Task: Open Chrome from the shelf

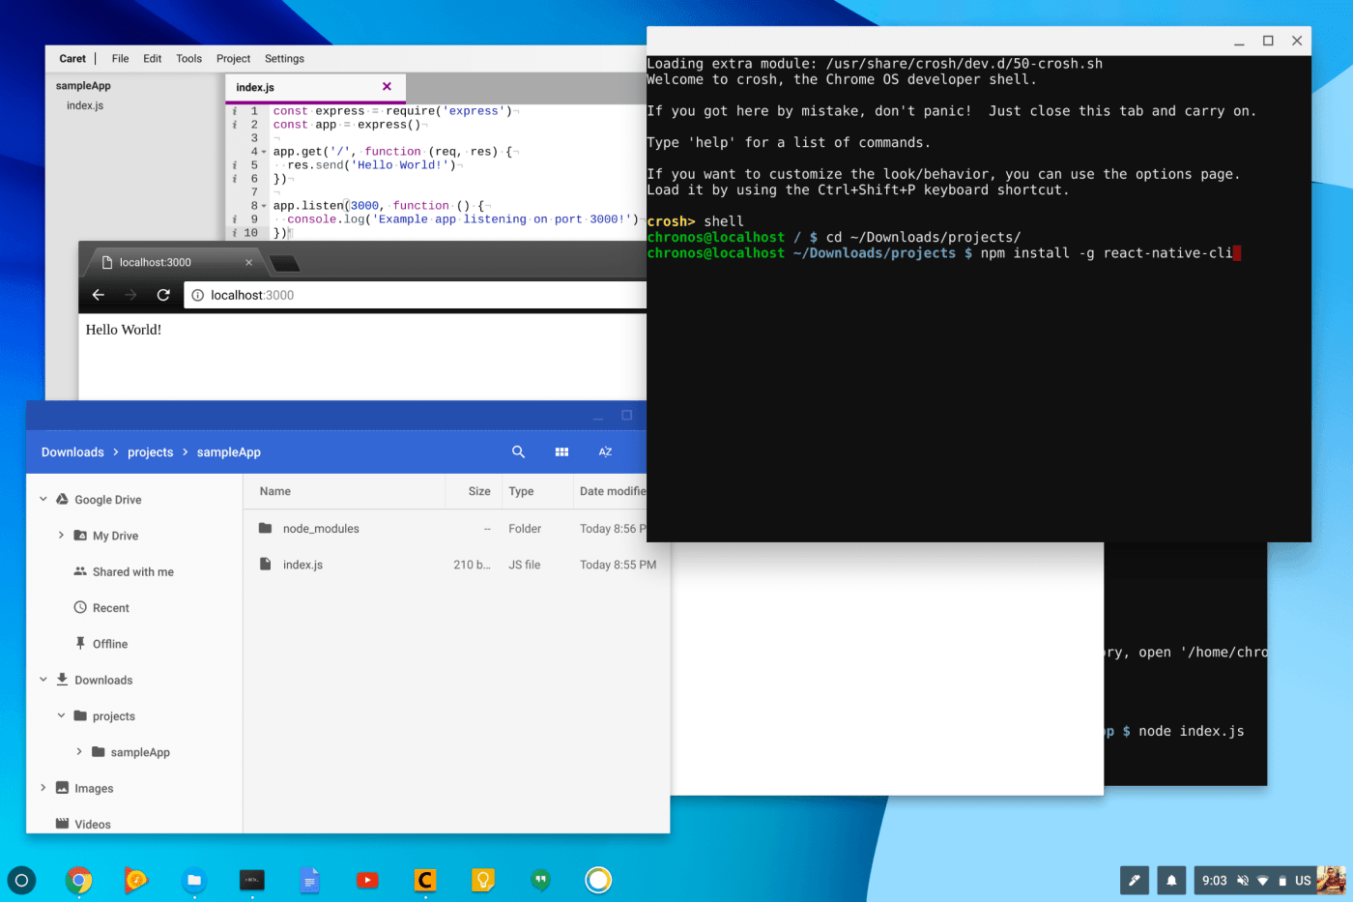Action: (79, 880)
